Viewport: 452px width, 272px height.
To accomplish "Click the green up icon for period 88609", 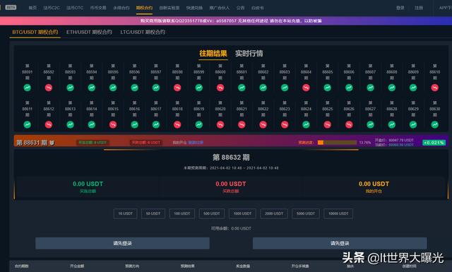I will pyautogui.click(x=413, y=88).
